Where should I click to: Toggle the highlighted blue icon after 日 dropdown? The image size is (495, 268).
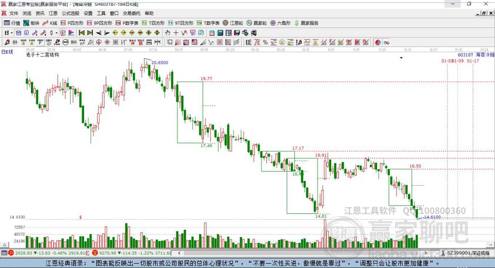18,32
